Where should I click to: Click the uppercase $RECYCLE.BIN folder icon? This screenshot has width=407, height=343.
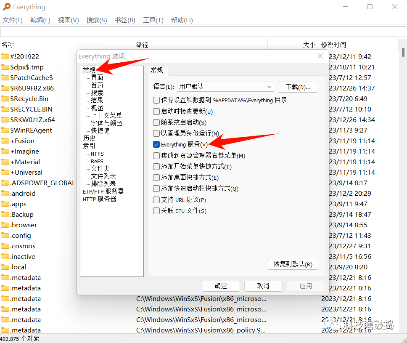[5, 109]
